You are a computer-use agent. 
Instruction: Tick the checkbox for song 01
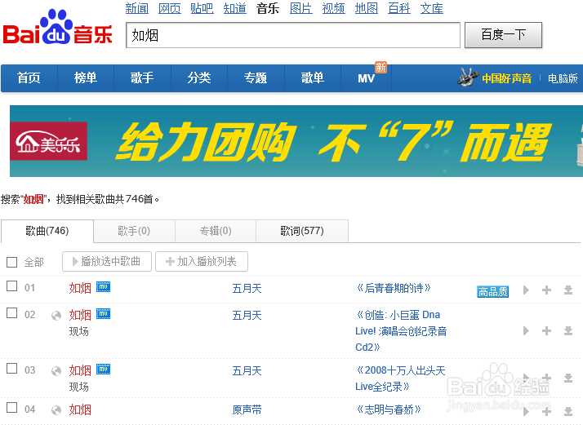[12, 286]
